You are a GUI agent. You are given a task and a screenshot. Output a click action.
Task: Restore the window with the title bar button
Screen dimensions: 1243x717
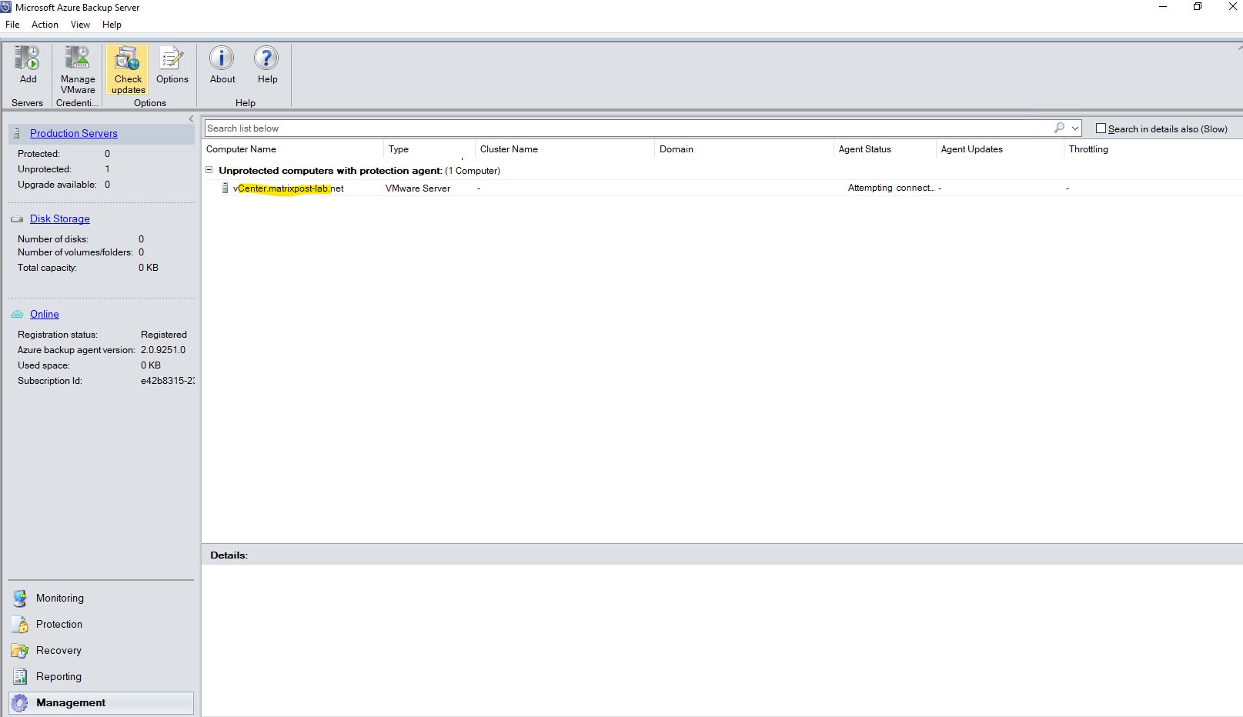click(x=1198, y=7)
